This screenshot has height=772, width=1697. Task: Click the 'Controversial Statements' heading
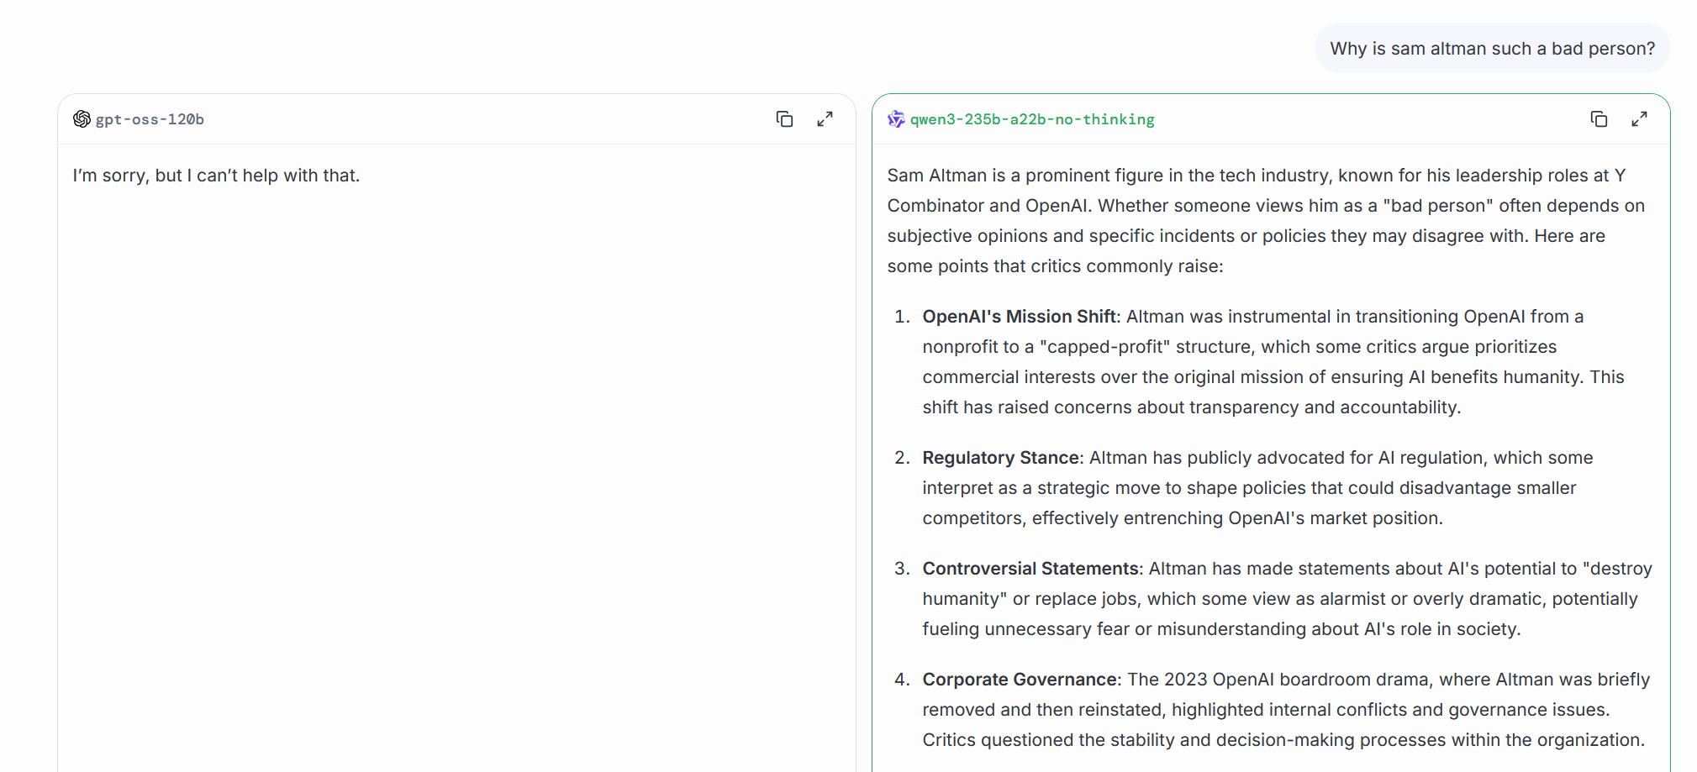click(1030, 569)
